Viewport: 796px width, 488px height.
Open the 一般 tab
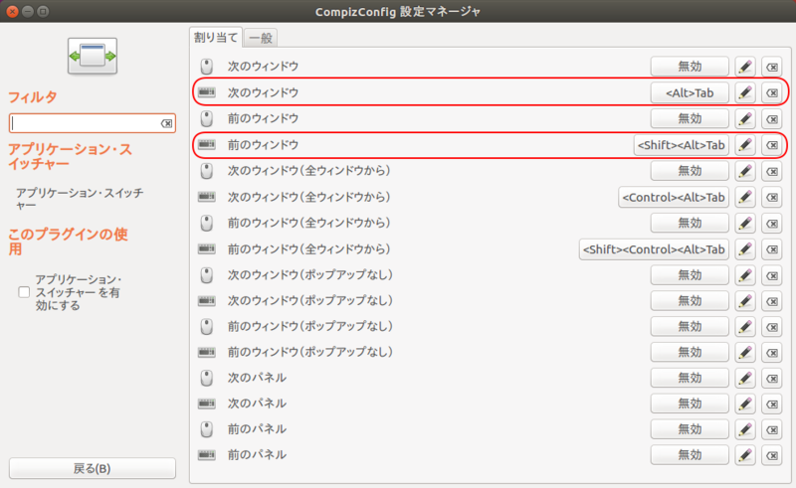click(x=261, y=38)
